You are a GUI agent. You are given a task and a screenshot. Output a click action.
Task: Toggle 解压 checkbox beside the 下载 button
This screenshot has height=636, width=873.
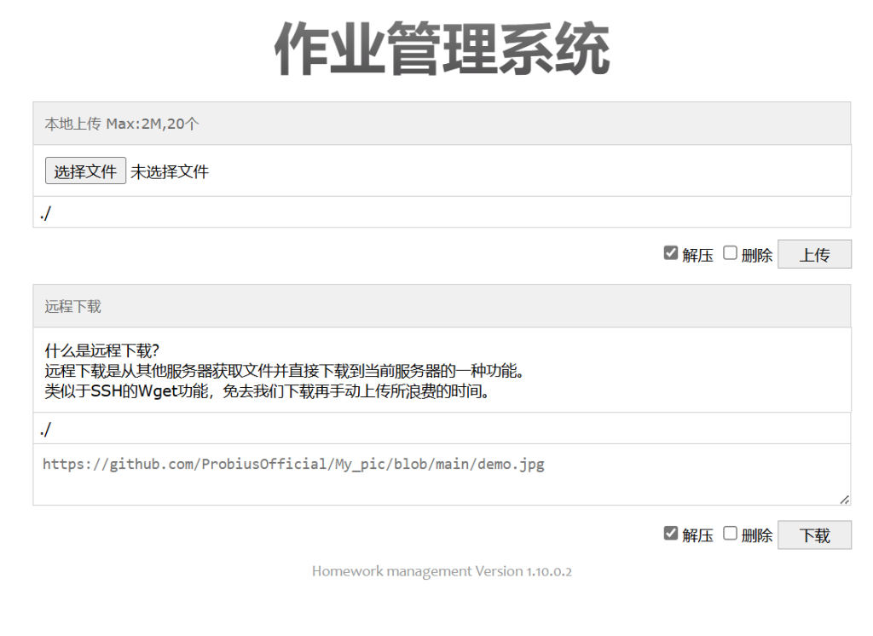click(671, 534)
